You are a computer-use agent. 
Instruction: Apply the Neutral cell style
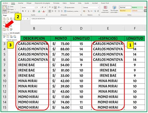125,11
